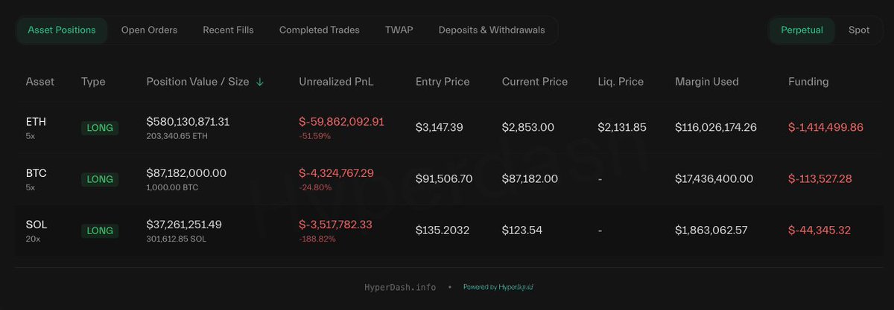This screenshot has width=894, height=310.
Task: Show the Deposits & Withdrawals tab
Action: point(492,30)
